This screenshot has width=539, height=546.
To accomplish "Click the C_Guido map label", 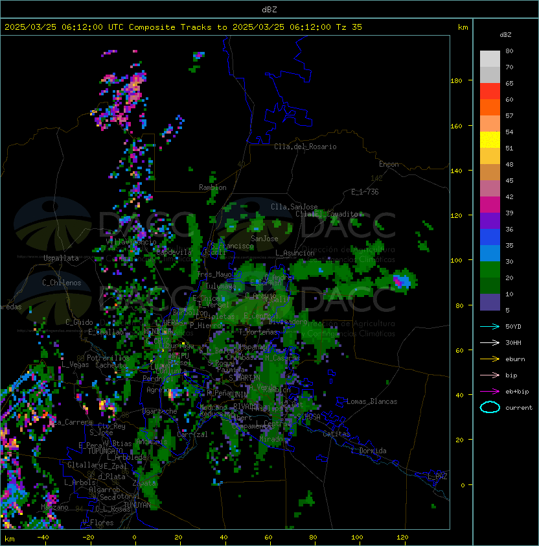I will 79,322.
